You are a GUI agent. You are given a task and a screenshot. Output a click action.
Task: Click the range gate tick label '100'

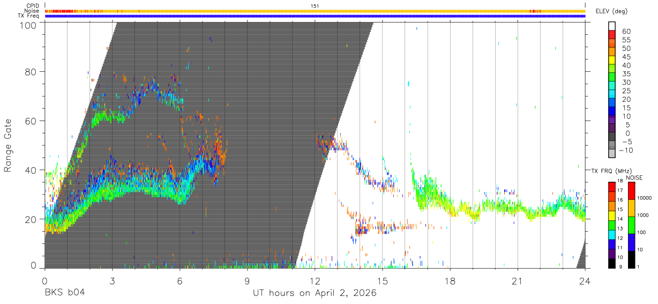28,25
